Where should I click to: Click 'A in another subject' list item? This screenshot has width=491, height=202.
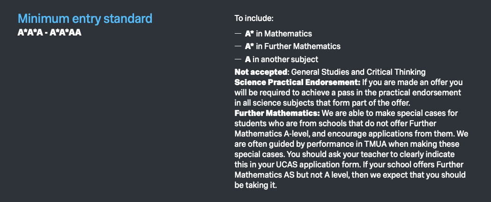pyautogui.click(x=282, y=59)
